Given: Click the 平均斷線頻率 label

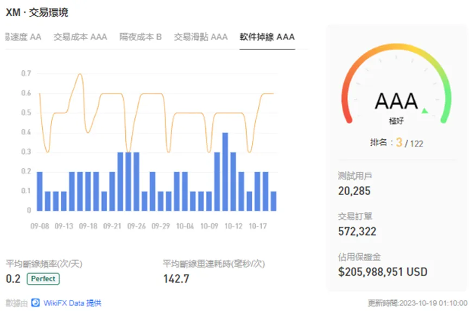Looking at the screenshot, I should pyautogui.click(x=44, y=264).
